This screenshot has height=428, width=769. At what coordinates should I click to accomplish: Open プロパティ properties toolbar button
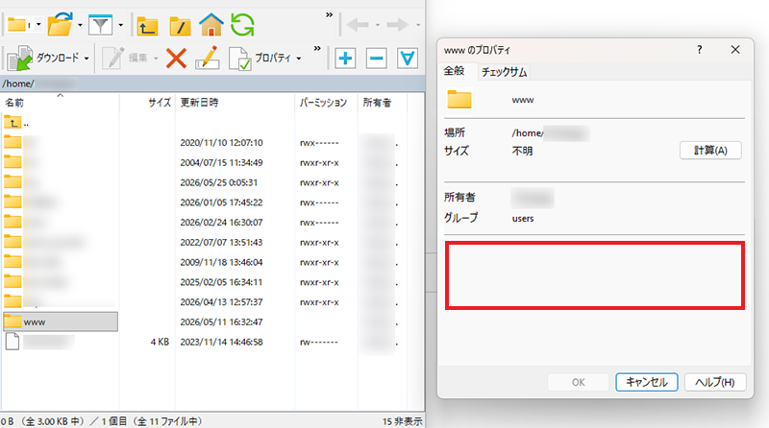260,59
